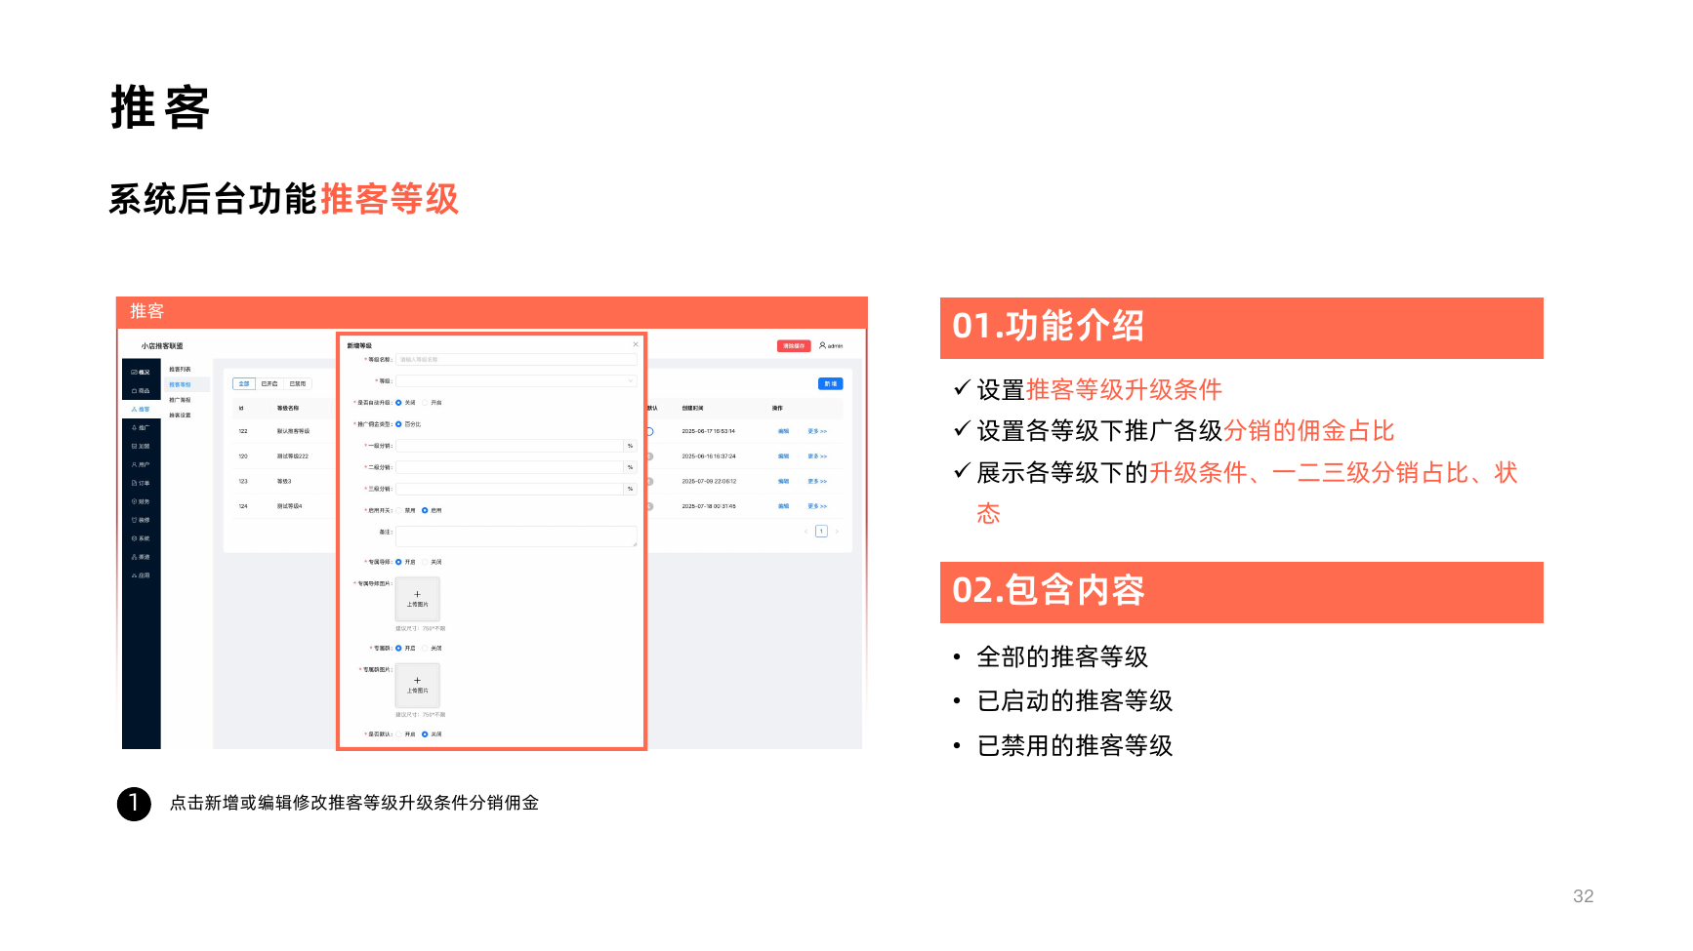
Task: Click into the 备注 textarea
Action: tap(516, 536)
